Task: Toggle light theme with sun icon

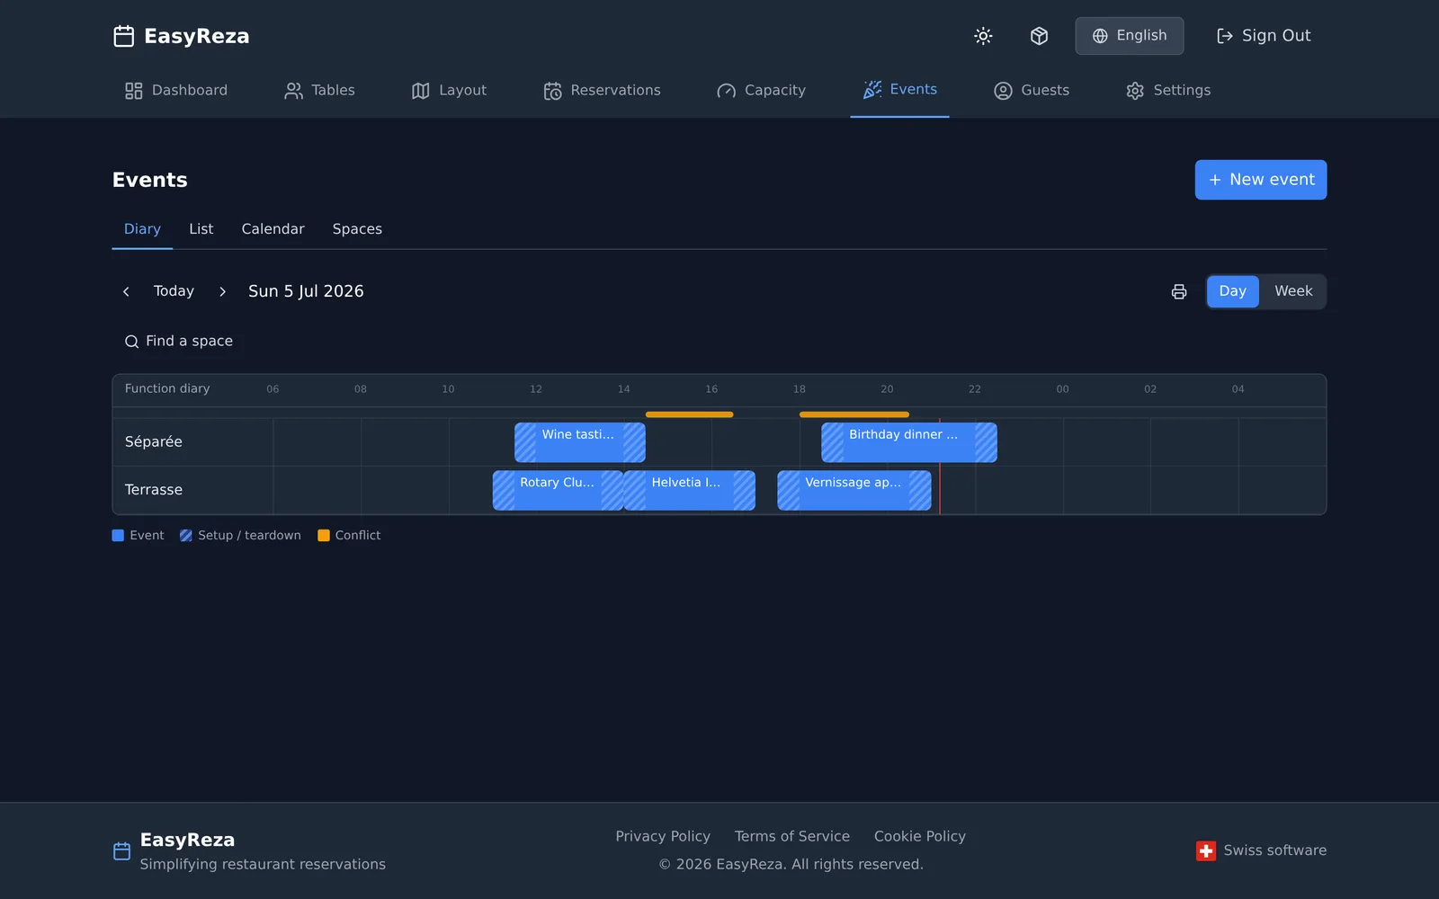Action: [x=983, y=36]
